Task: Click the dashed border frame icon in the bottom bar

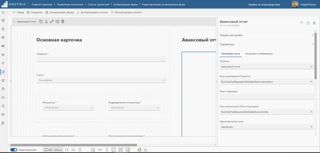Action: click(113, 150)
